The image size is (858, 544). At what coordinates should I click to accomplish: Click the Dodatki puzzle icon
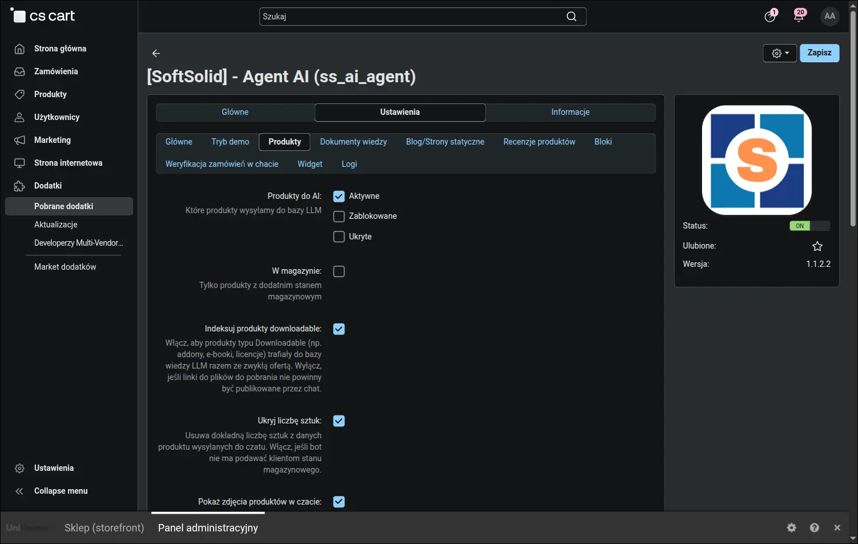pos(19,186)
